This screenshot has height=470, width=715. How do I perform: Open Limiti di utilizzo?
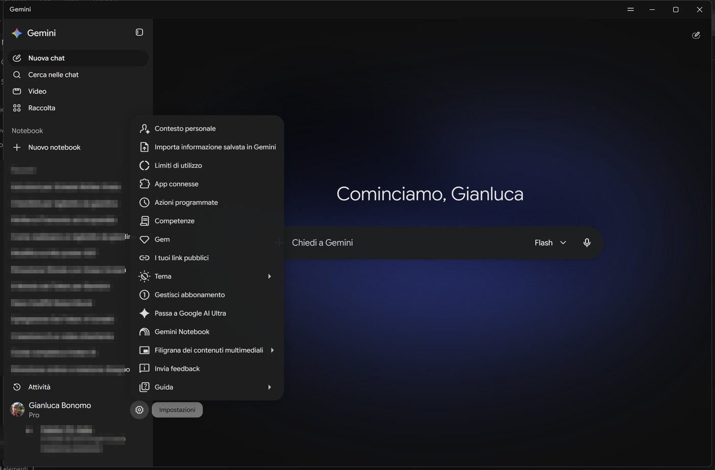[207, 165]
